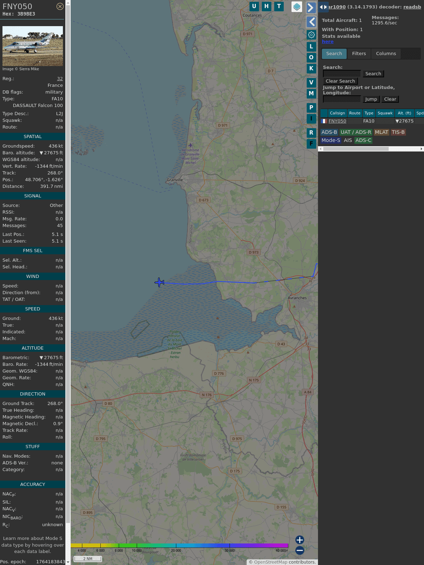This screenshot has width=424, height=565.
Task: Switch to the Filters tab
Action: [x=359, y=54]
